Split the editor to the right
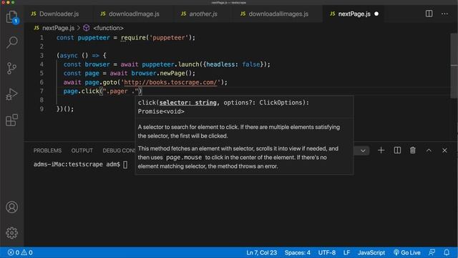 pos(429,14)
